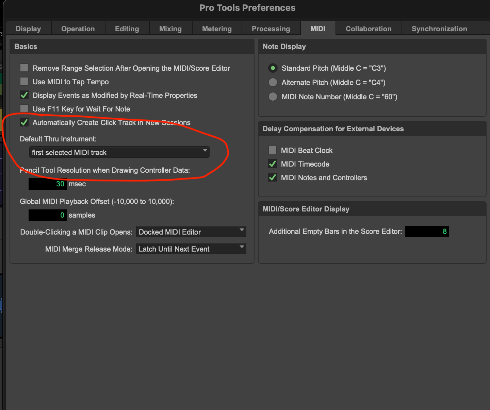Click the Global MIDI Playback Offset samples field

[47, 215]
